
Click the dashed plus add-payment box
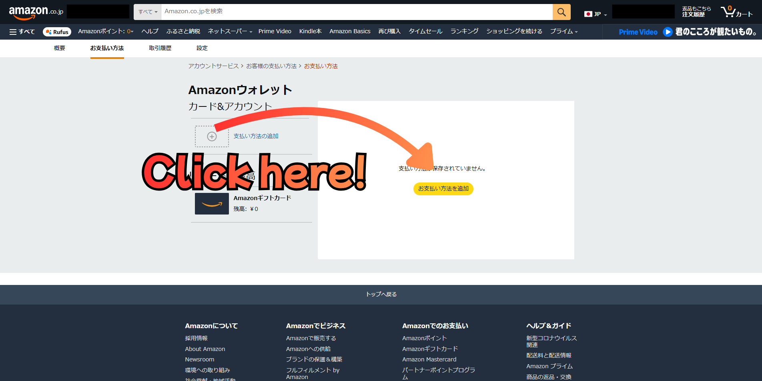[212, 136]
